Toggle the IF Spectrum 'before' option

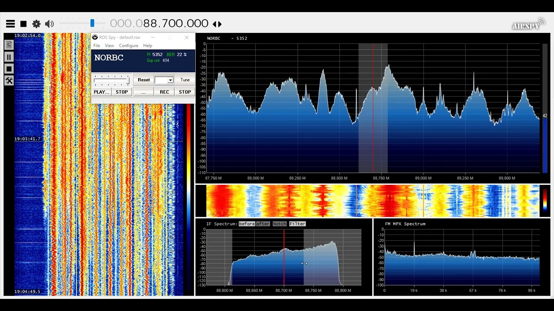[247, 224]
